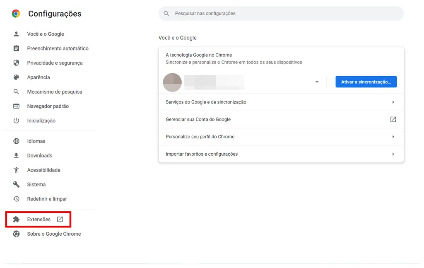This screenshot has height=268, width=424.
Task: Click the Privacidade e segurança shield icon
Action: click(16, 63)
